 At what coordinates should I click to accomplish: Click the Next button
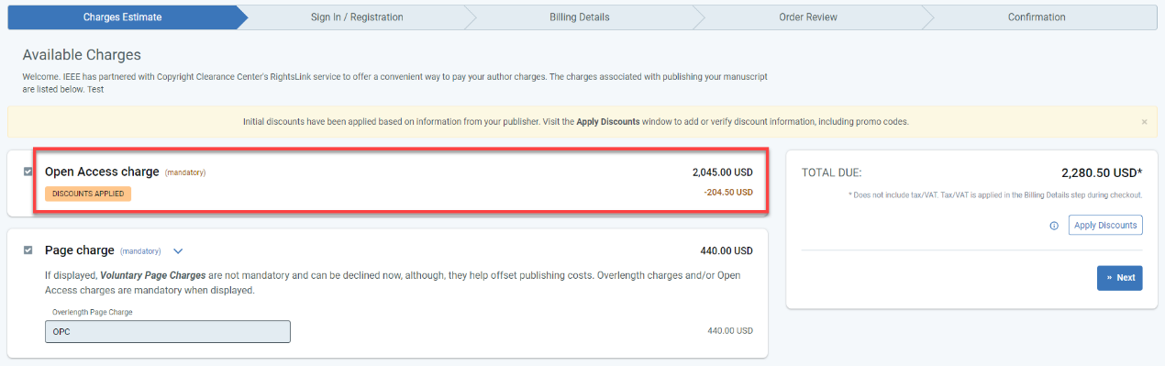coord(1120,278)
